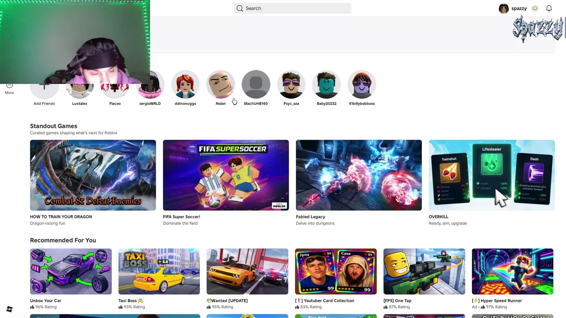
Task: Click the Roblox logo icon in sidebar
Action: click(9, 309)
